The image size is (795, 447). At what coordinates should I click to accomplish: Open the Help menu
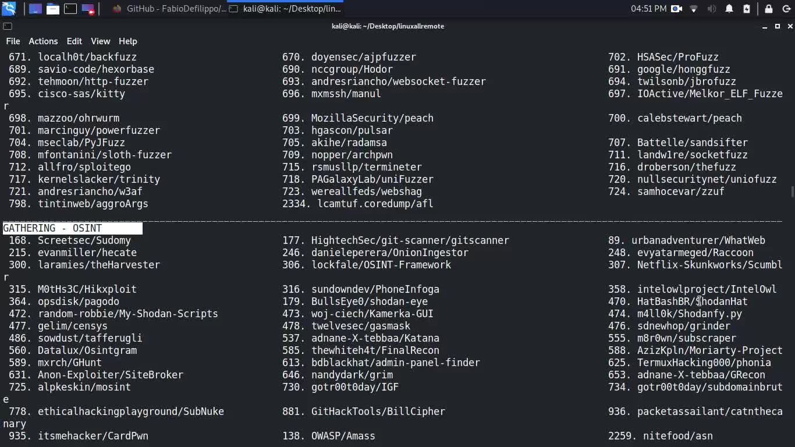[x=127, y=41]
